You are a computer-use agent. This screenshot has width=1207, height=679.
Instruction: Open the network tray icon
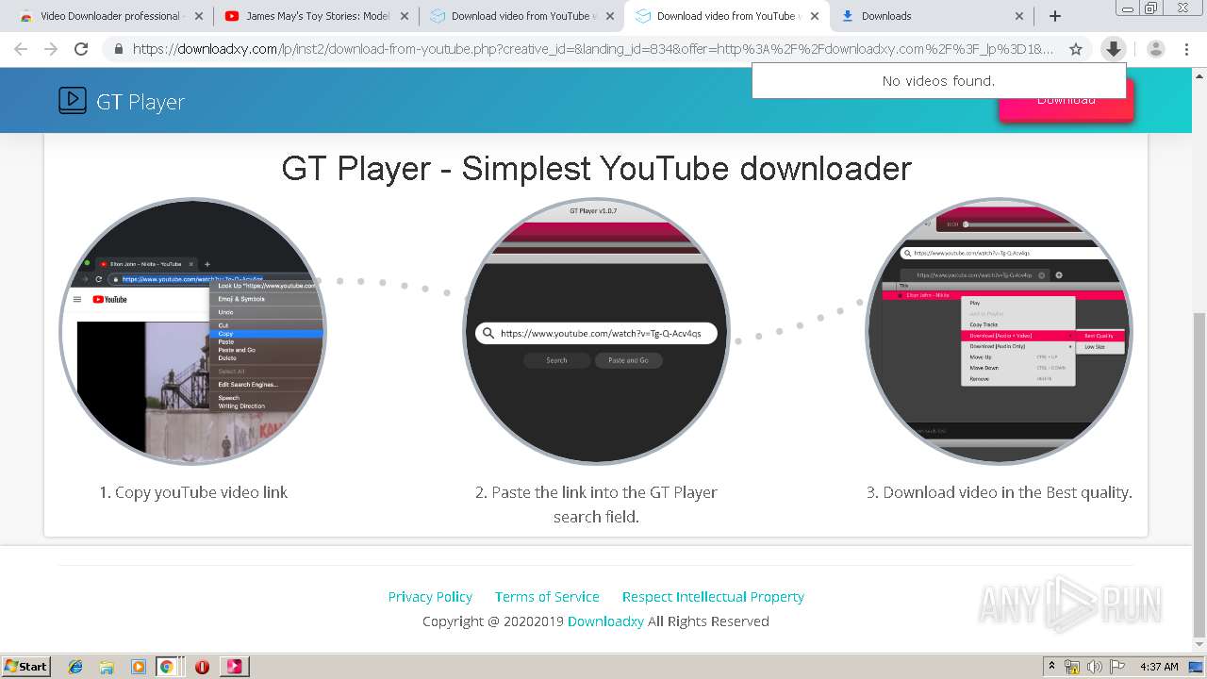click(x=1072, y=667)
